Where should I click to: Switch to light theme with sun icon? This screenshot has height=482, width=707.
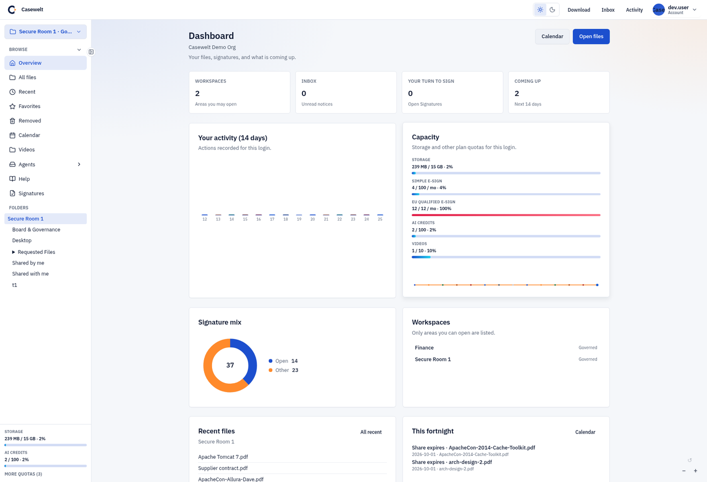tap(540, 10)
